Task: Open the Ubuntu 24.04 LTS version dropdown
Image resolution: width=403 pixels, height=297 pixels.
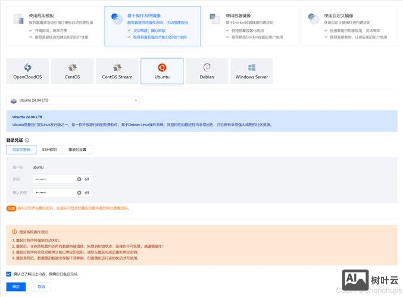Action: pyautogui.click(x=73, y=100)
